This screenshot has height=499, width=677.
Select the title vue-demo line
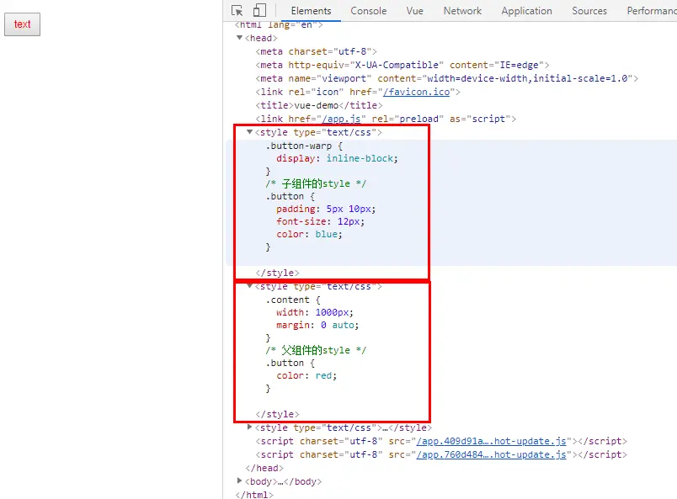click(318, 105)
